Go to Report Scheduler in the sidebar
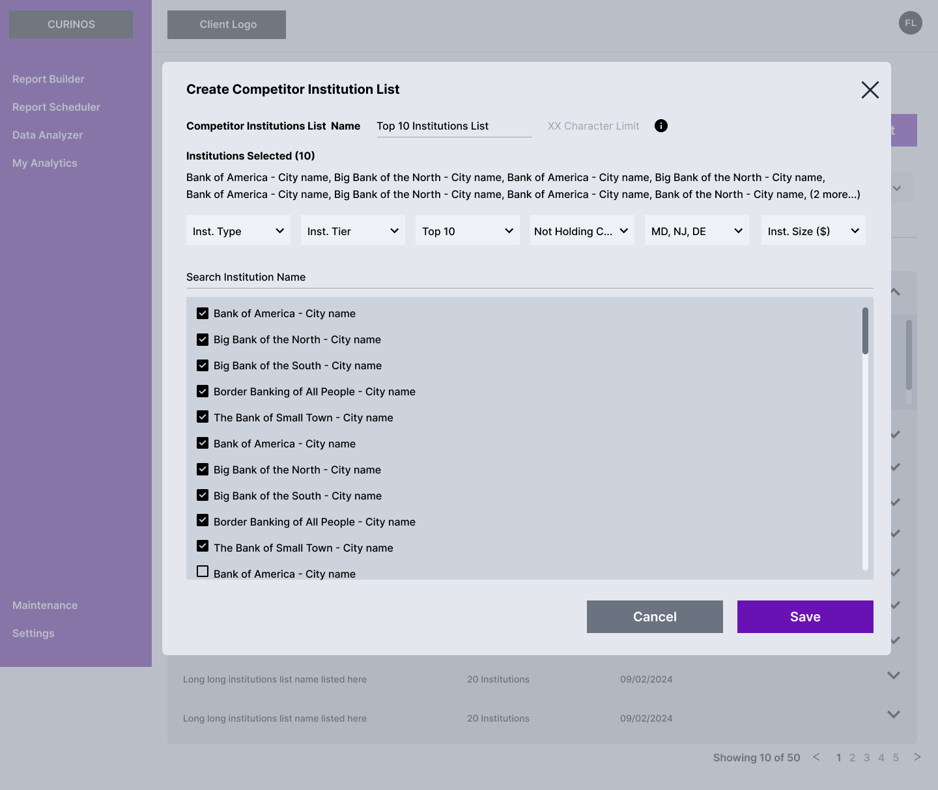 (56, 107)
